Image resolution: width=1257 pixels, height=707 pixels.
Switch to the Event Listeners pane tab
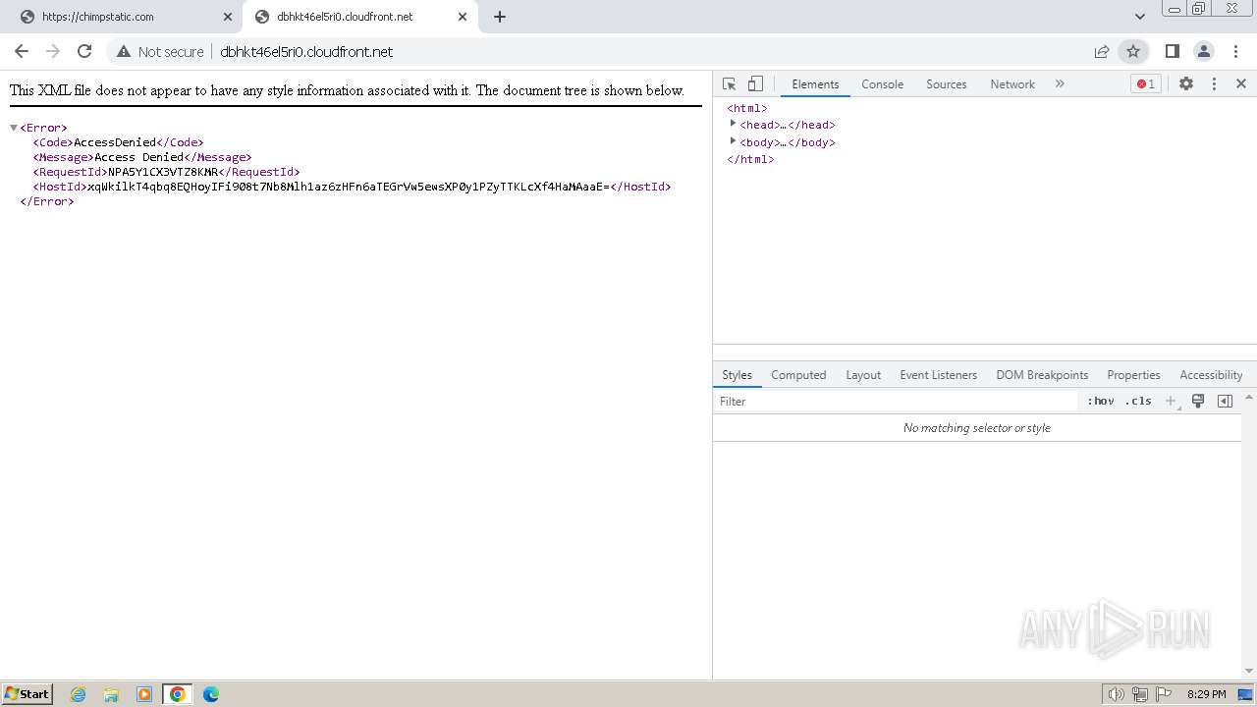coord(938,375)
